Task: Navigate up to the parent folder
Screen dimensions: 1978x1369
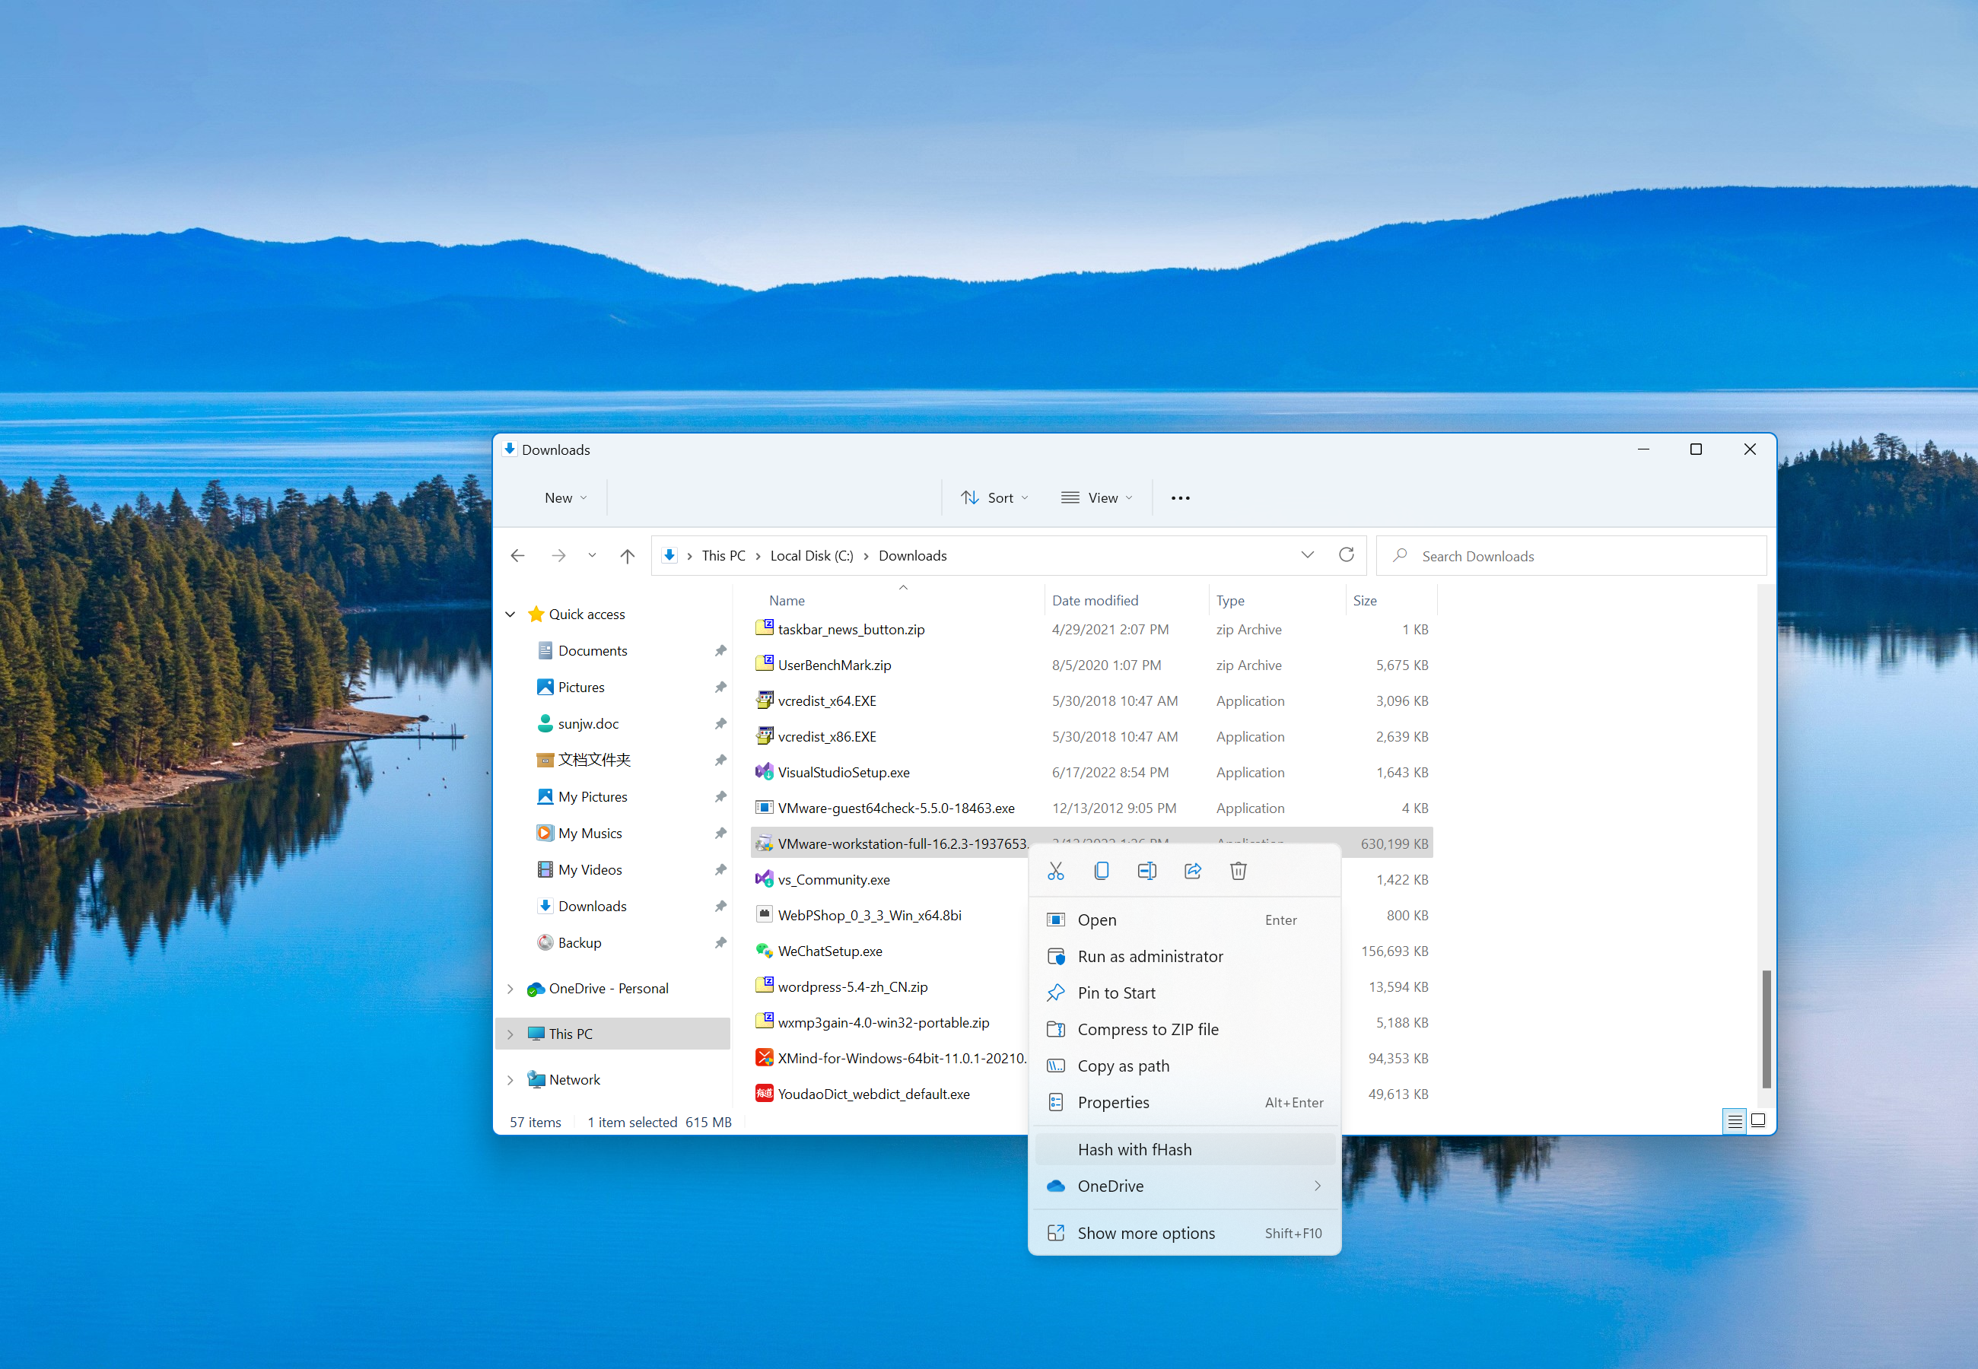Action: (x=626, y=555)
